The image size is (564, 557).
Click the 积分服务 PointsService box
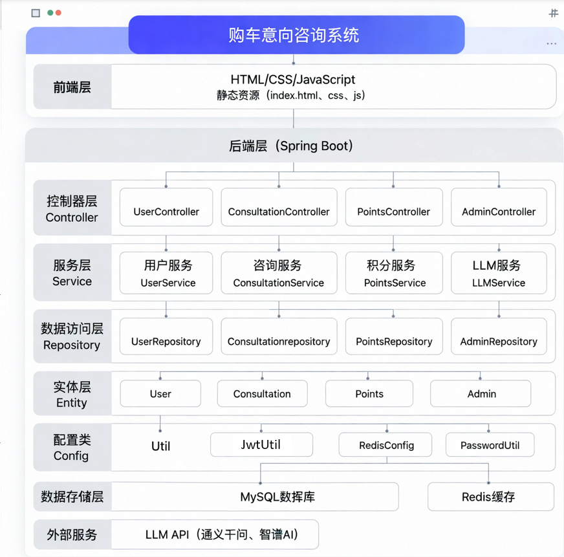coord(394,273)
